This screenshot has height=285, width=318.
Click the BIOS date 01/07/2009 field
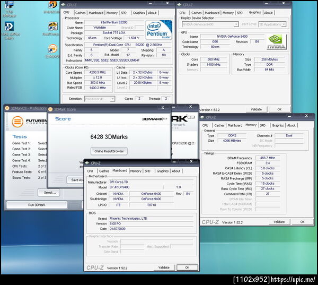[x=151, y=229]
